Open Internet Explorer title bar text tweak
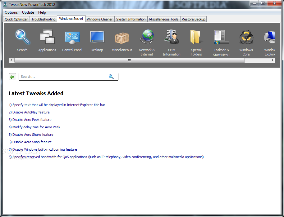The height and width of the screenshot is (217, 284). pos(57,105)
